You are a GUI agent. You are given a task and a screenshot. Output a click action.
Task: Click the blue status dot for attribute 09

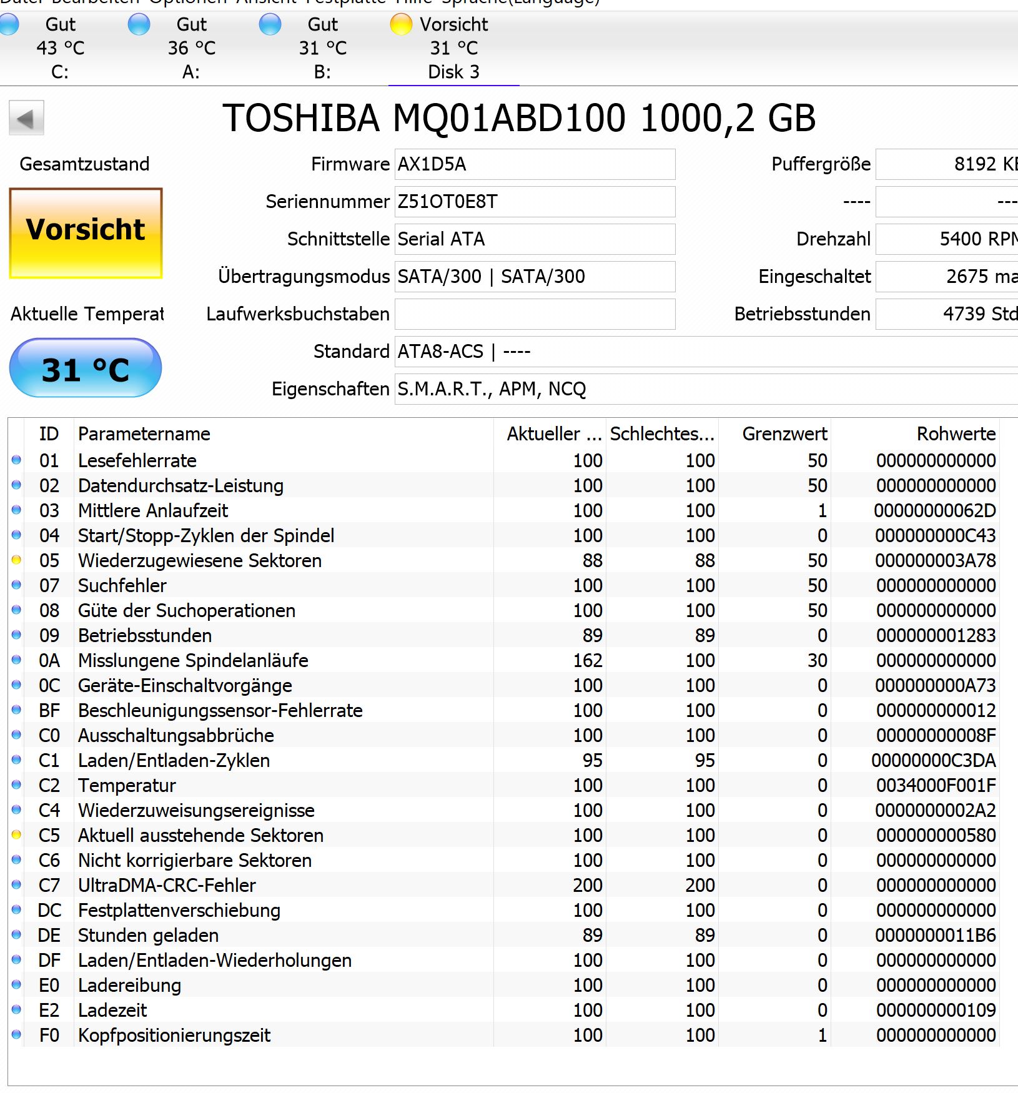click(16, 635)
